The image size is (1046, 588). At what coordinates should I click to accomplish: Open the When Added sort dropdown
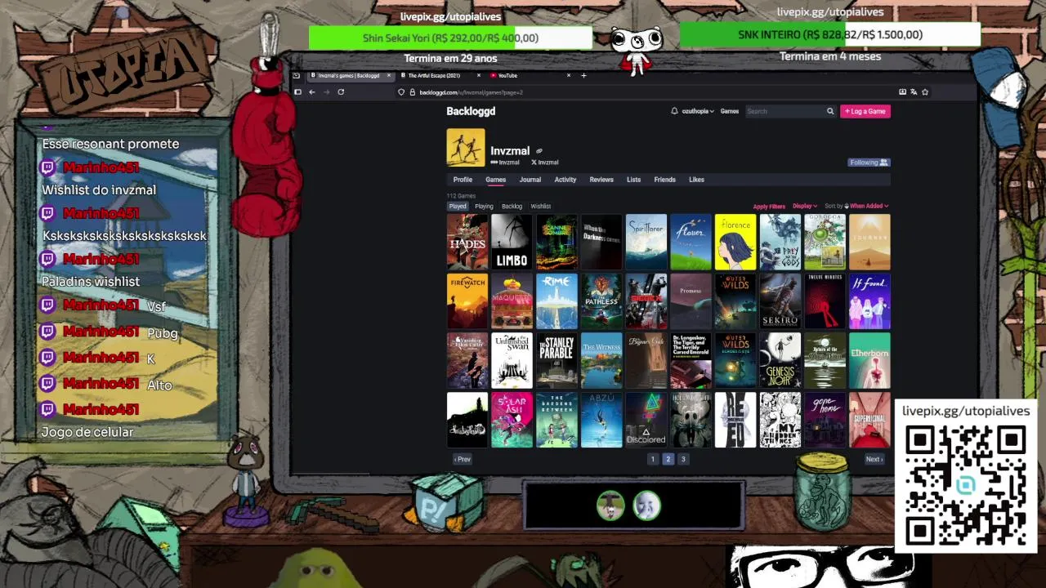click(x=869, y=207)
